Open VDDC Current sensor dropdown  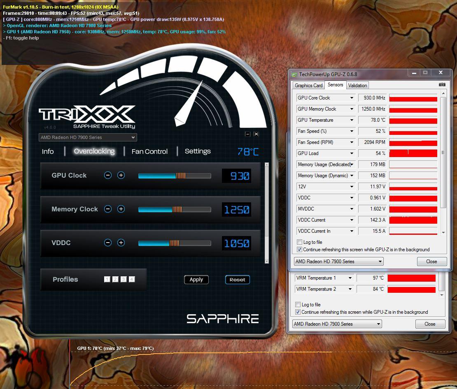click(x=352, y=220)
